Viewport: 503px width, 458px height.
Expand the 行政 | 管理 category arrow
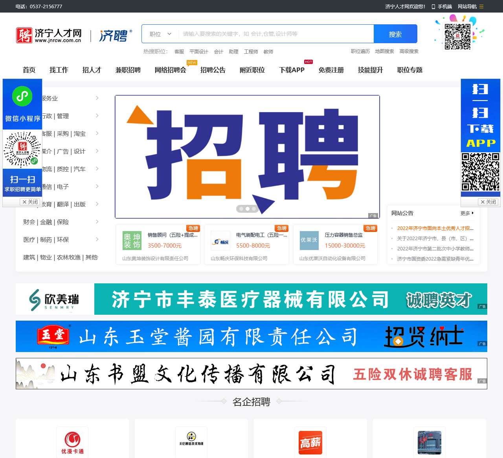point(97,116)
